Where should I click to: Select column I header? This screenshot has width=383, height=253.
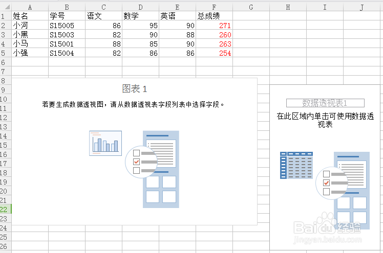point(325,7)
